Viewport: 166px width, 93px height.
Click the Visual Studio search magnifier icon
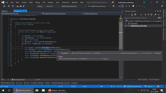113,2
